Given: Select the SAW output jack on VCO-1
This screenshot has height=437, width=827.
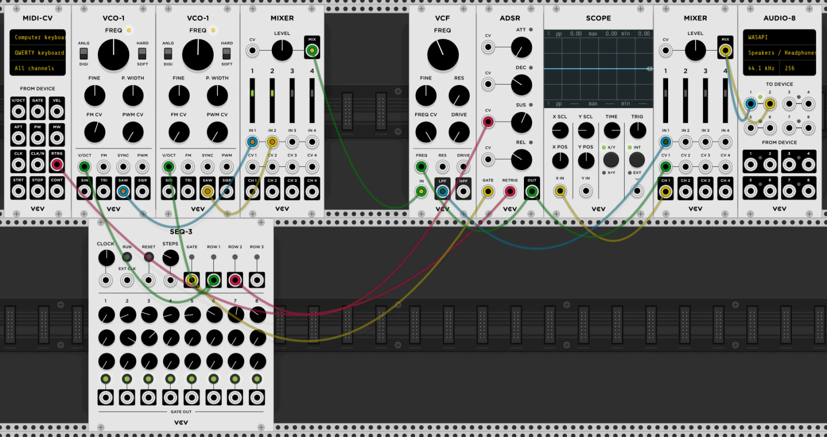Looking at the screenshot, I should [123, 189].
